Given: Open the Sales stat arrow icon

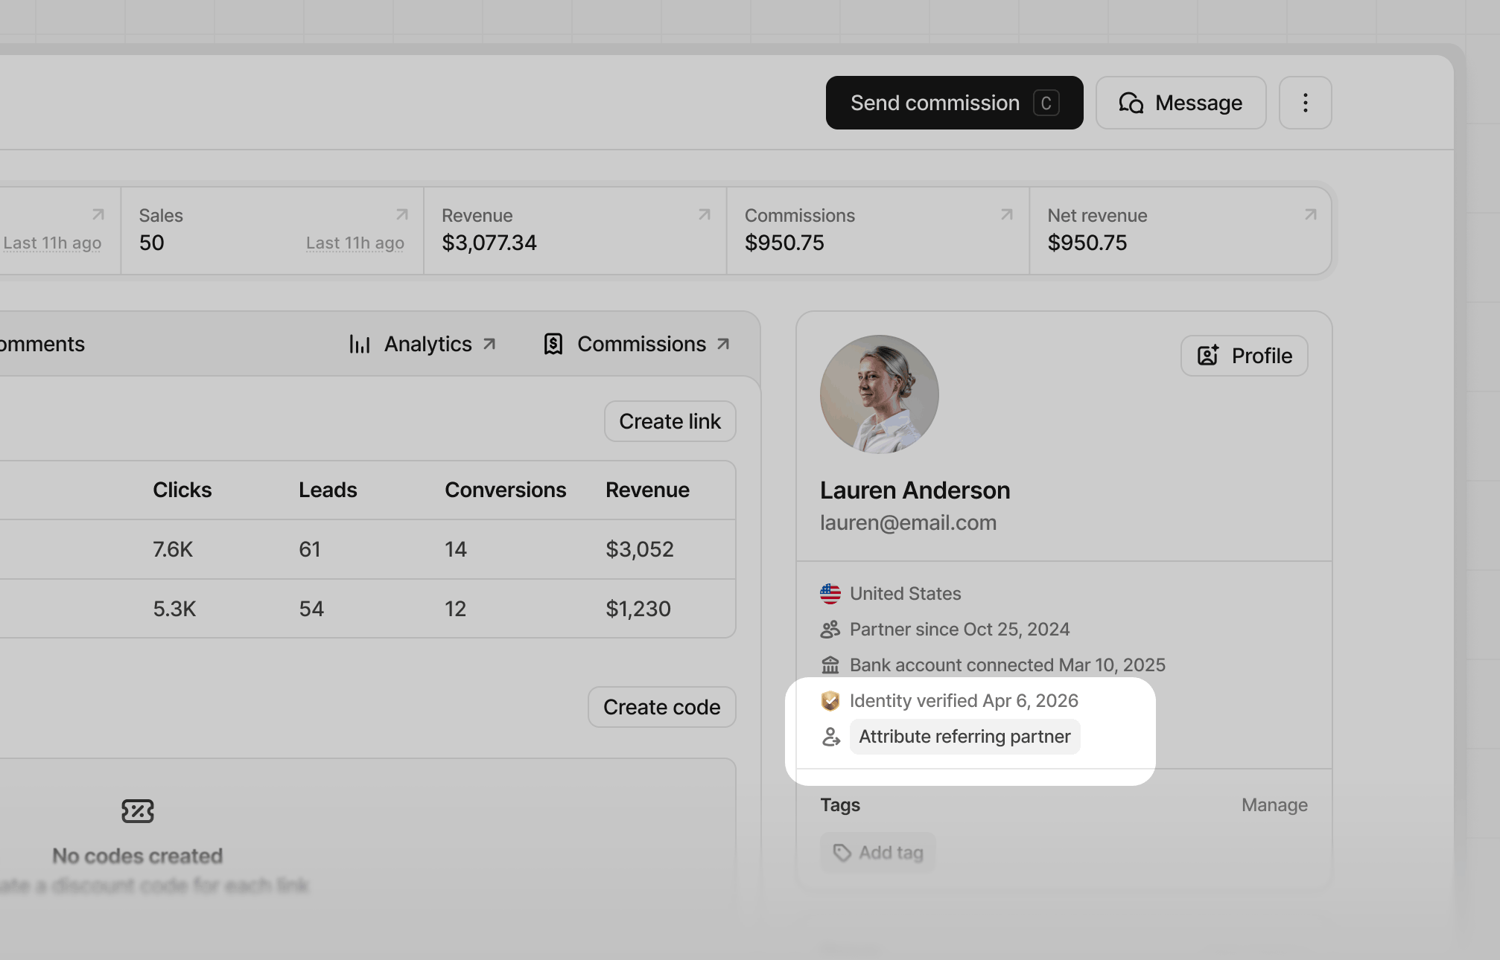Looking at the screenshot, I should (x=402, y=214).
